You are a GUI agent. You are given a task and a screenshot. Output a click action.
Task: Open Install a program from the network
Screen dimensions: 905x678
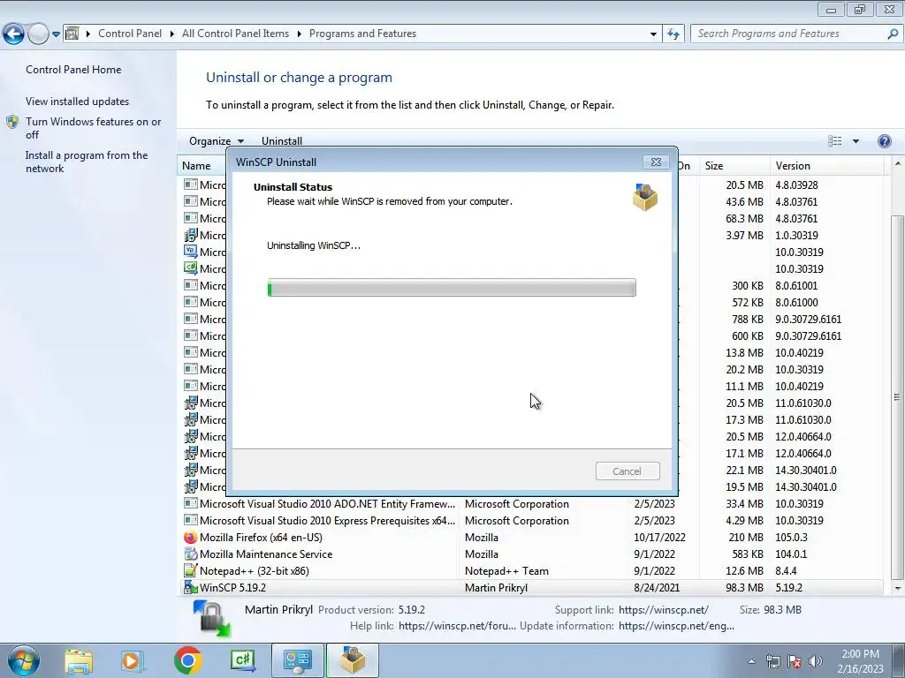pos(87,162)
